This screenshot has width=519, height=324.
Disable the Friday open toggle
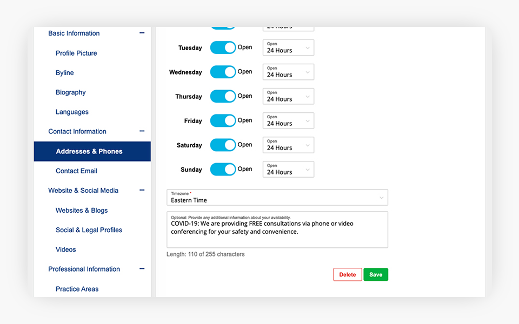pos(223,120)
